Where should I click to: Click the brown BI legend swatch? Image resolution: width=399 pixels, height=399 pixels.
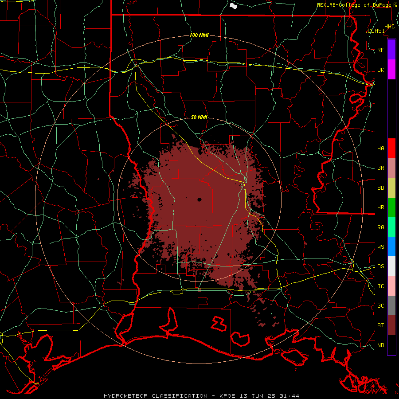pyautogui.click(x=391, y=325)
